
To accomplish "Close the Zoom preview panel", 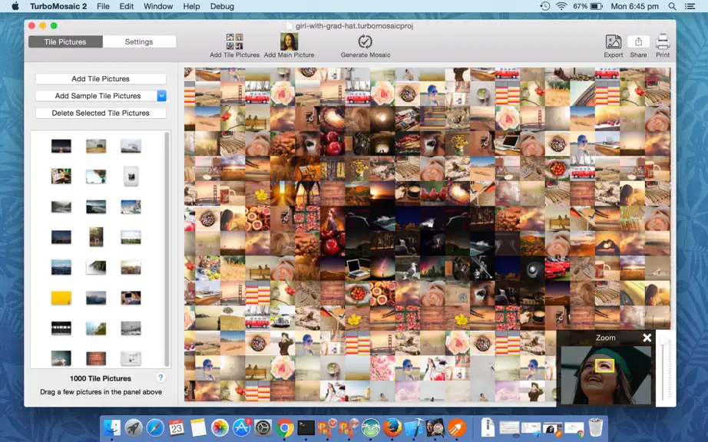I will click(647, 338).
